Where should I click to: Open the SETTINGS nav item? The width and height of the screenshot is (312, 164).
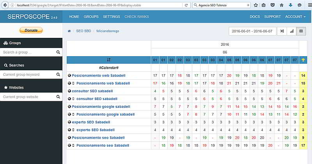[112, 17]
